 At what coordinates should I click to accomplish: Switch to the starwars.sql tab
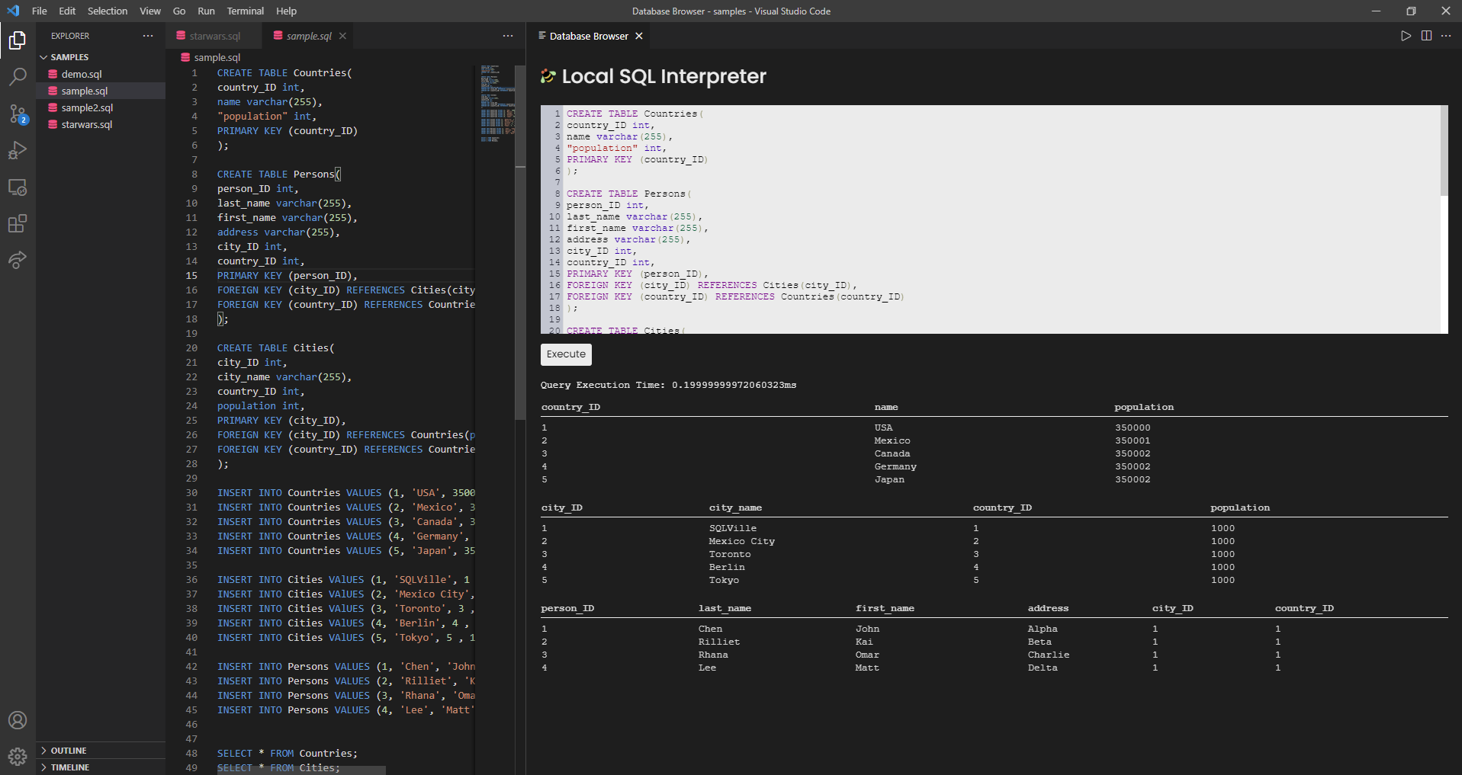tap(214, 36)
